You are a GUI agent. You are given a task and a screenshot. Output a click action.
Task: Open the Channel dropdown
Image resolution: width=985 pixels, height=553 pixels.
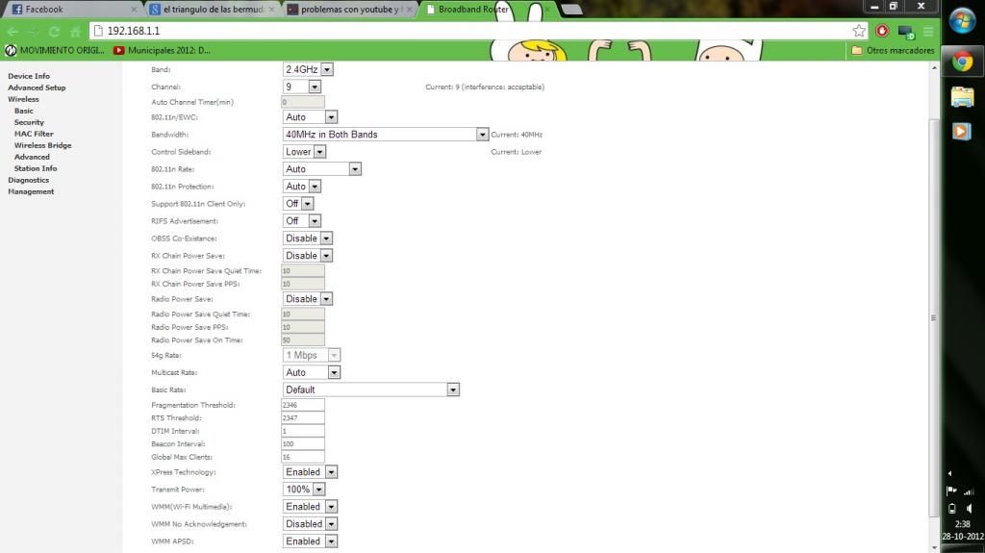click(301, 87)
